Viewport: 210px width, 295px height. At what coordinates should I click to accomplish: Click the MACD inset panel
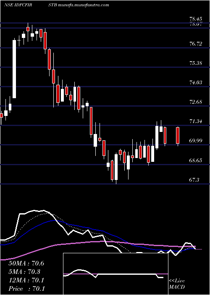(x=115, y=274)
